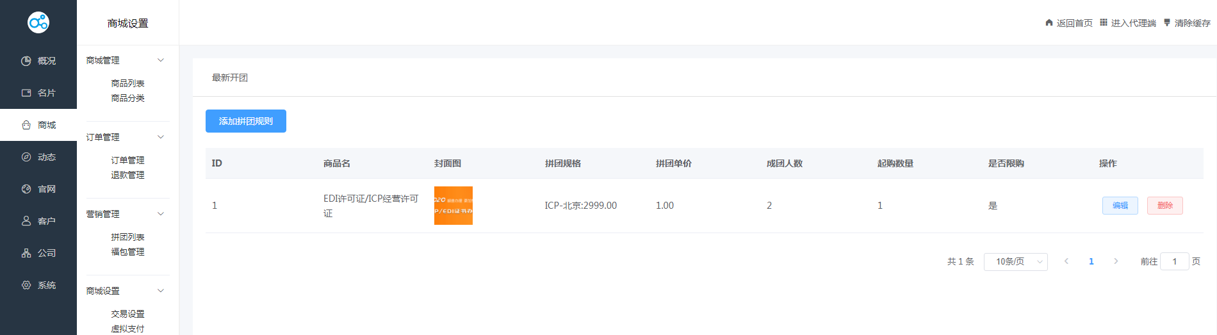Open 商品分类 menu item

pyautogui.click(x=127, y=98)
